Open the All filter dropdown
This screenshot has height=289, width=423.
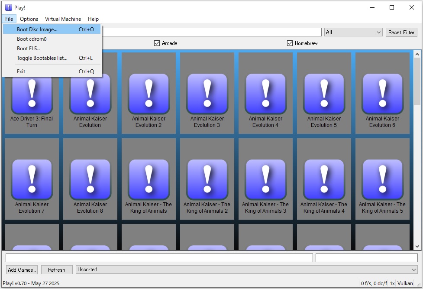tap(353, 32)
